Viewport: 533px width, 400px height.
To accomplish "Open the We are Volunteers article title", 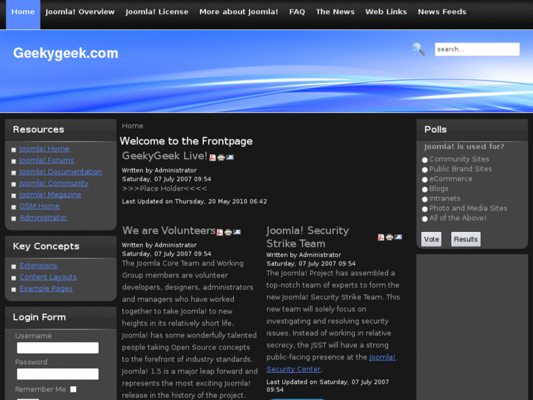I will click(169, 230).
